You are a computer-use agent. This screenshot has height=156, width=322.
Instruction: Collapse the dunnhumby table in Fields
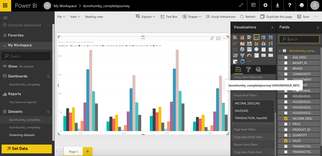click(280, 51)
